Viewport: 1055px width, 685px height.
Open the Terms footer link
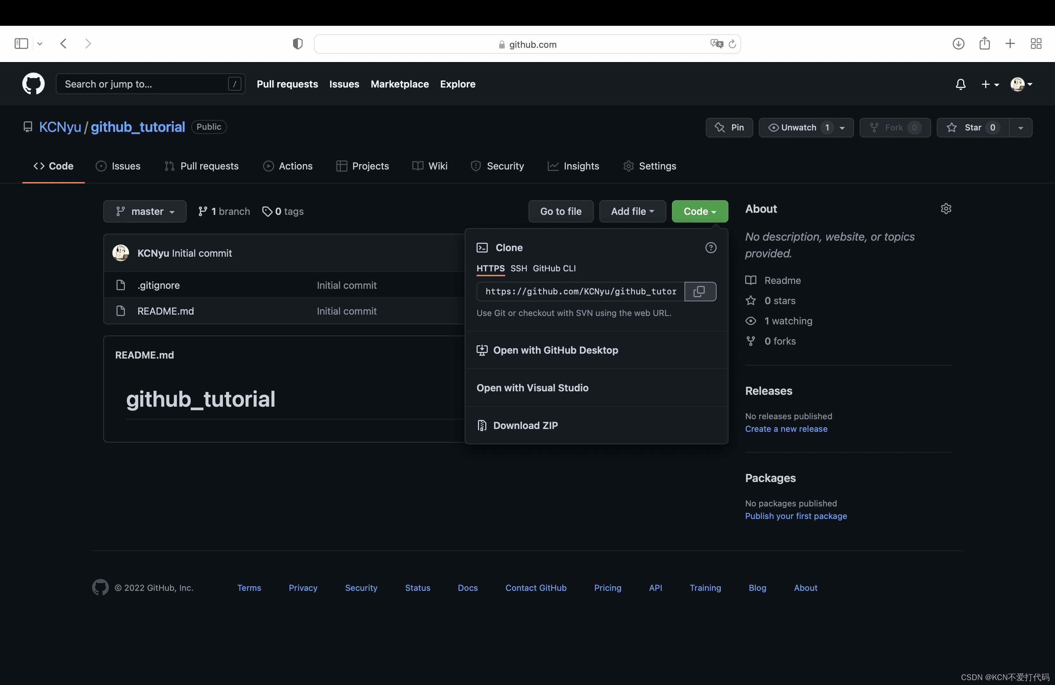tap(249, 588)
